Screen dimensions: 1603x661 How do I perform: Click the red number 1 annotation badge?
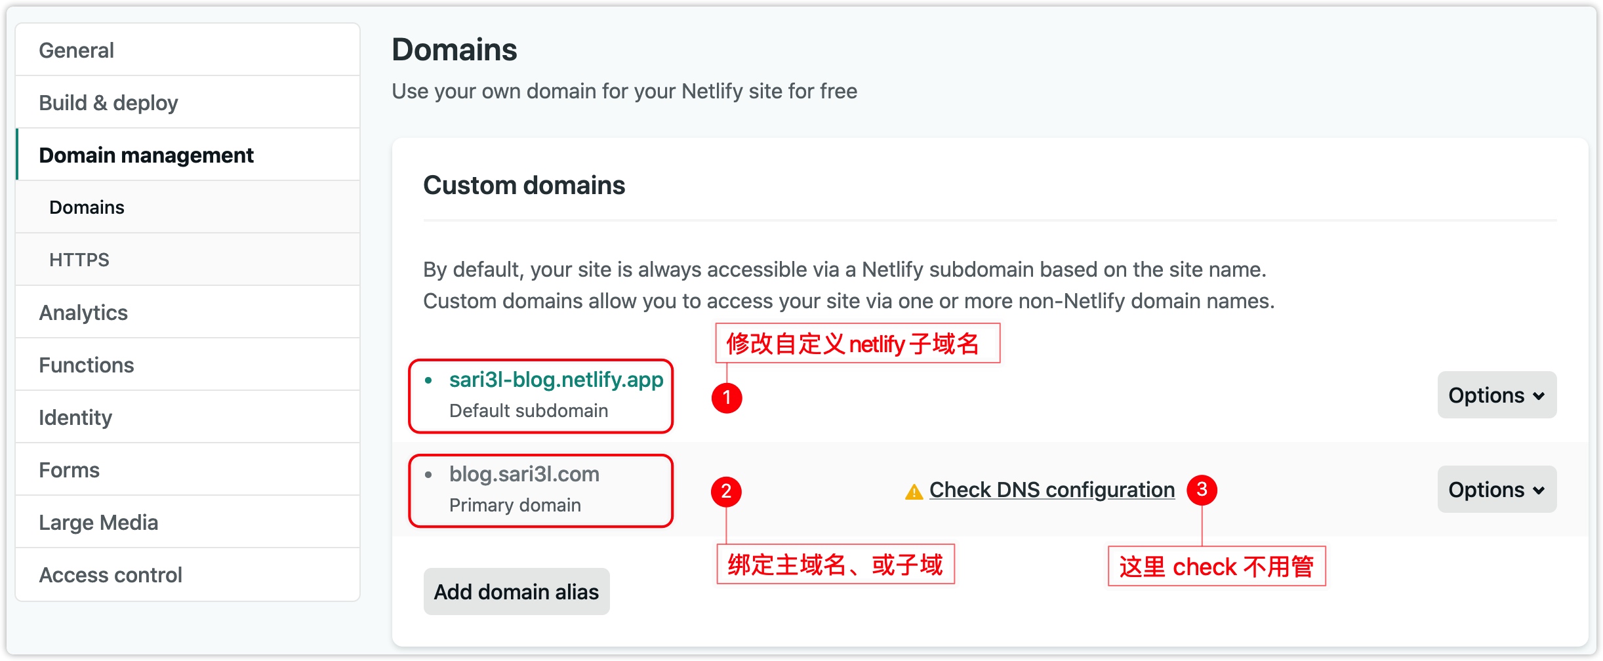[727, 397]
